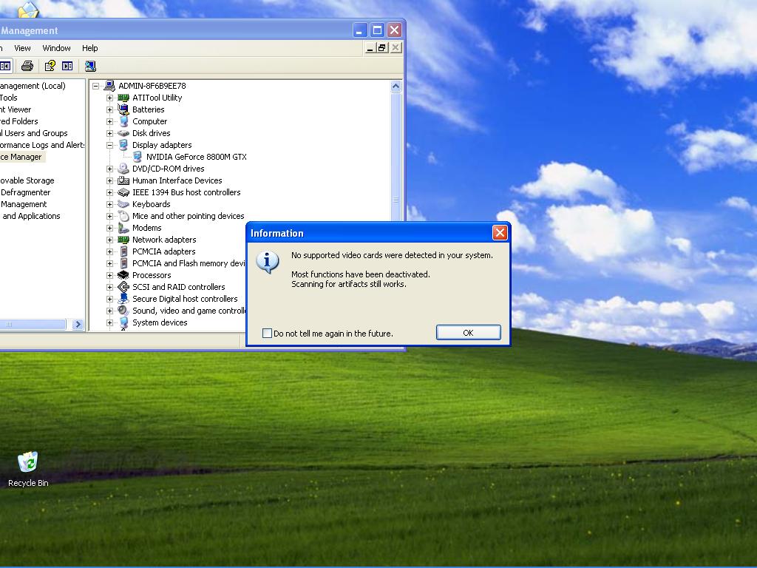Click the show/hide action pane toolbar icon
757x568 pixels.
click(x=67, y=66)
